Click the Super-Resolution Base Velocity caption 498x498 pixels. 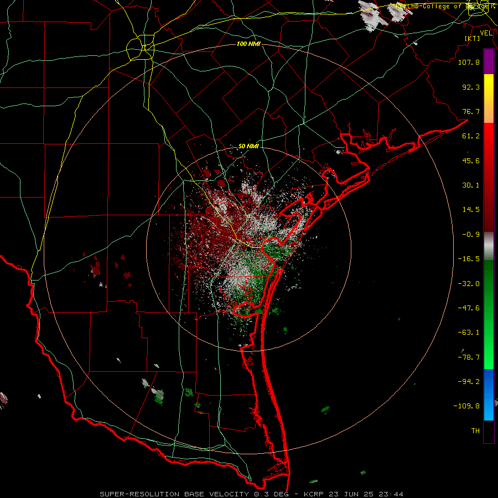tap(251, 494)
